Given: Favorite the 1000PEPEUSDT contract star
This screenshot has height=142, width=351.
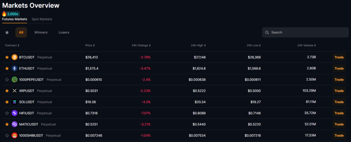Looking at the screenshot, I should [x=7, y=80].
